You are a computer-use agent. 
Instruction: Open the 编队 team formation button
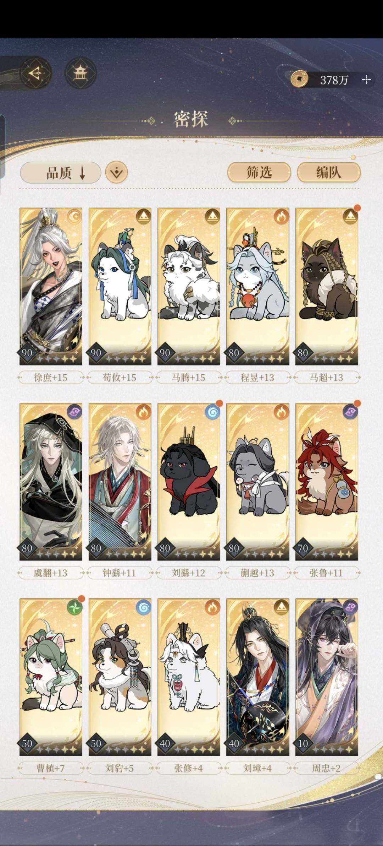tap(329, 172)
